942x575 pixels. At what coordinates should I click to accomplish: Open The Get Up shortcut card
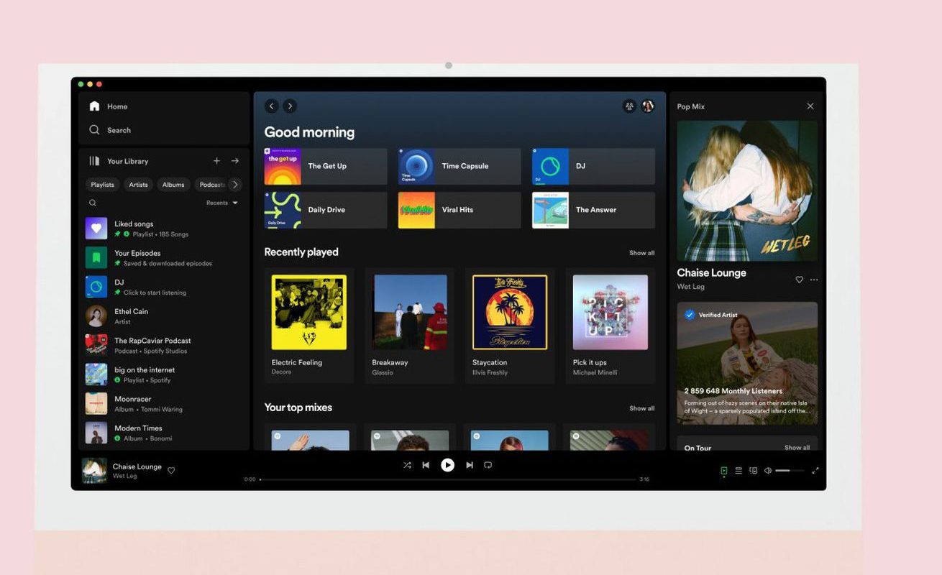[x=326, y=167]
